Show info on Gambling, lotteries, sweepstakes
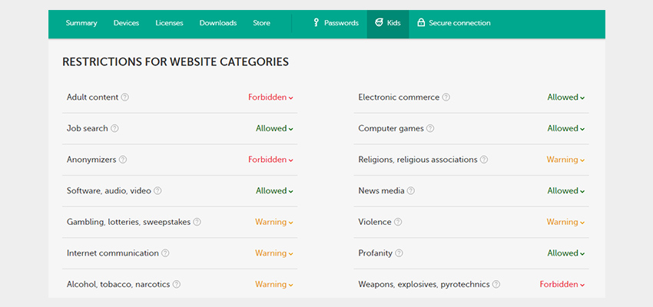 [x=197, y=222]
